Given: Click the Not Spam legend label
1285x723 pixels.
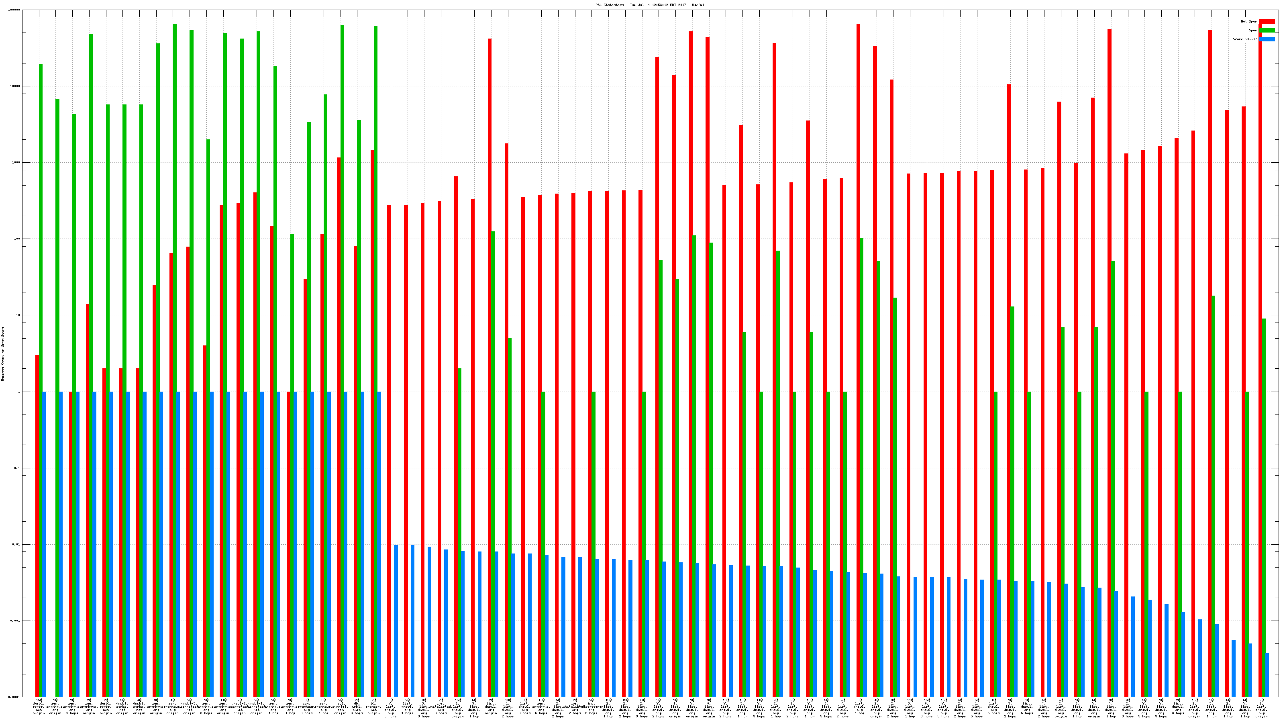Looking at the screenshot, I should click(1249, 21).
